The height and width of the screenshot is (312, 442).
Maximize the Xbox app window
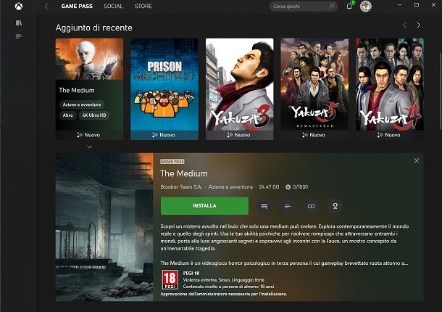417,5
